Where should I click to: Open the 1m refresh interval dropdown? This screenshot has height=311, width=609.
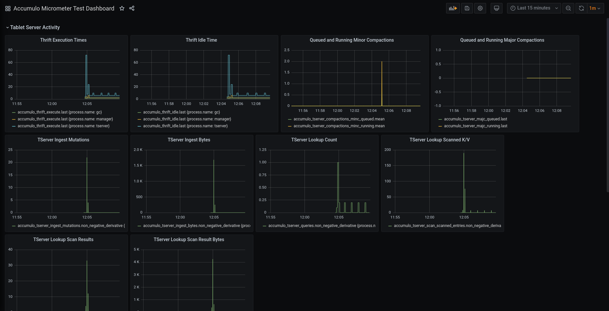595,8
